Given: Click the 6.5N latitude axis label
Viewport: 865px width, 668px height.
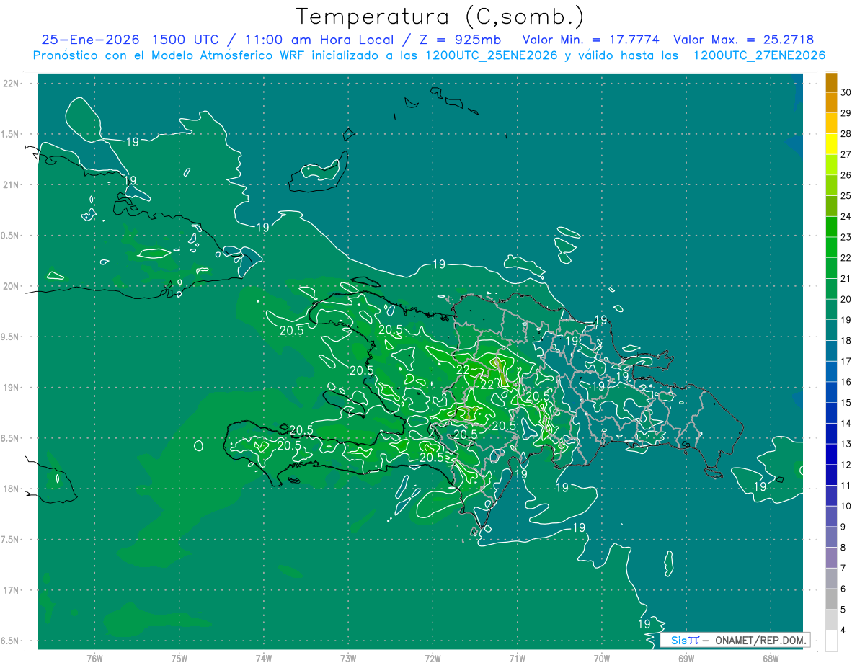Looking at the screenshot, I should coord(10,641).
